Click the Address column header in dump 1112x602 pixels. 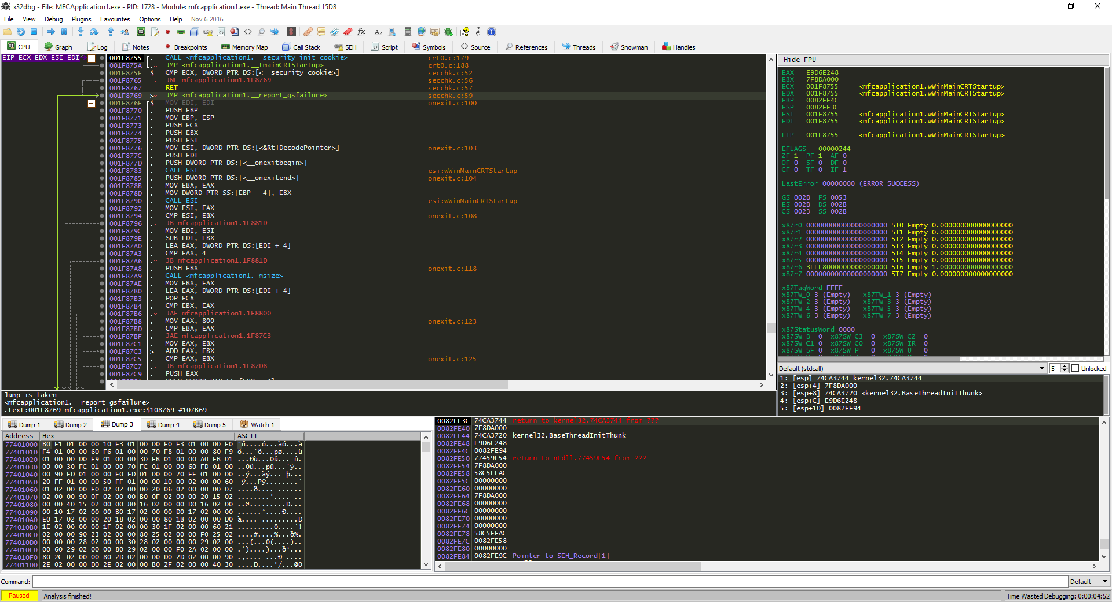tap(20, 436)
